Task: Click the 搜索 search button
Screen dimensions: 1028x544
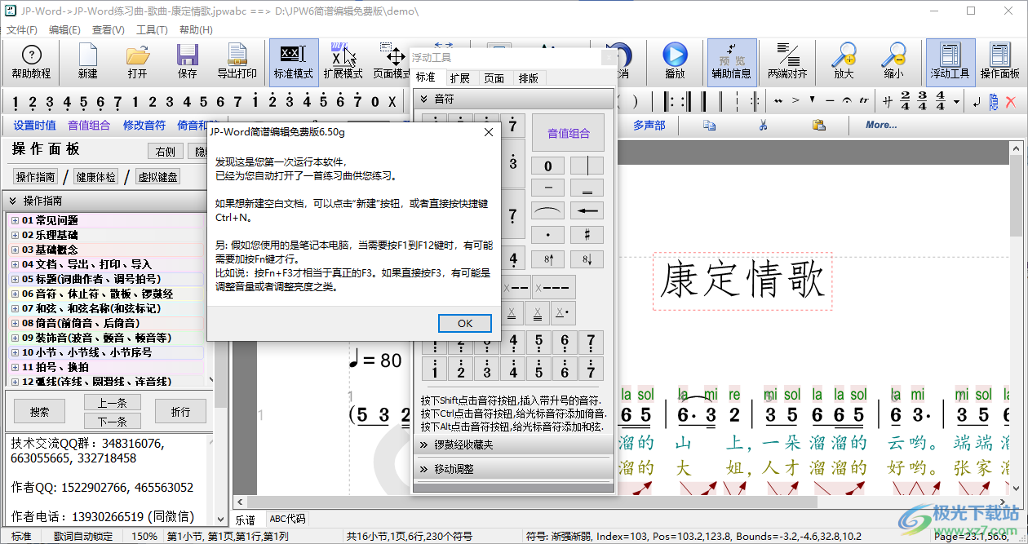Action: (x=39, y=412)
